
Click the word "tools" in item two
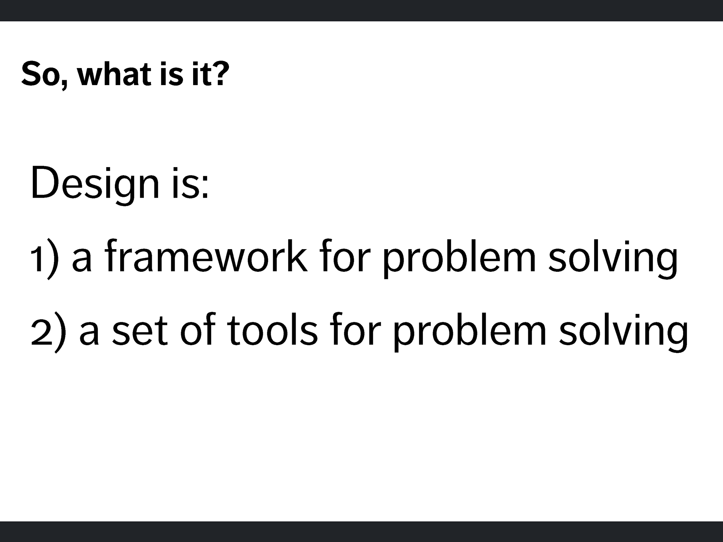[x=273, y=330]
